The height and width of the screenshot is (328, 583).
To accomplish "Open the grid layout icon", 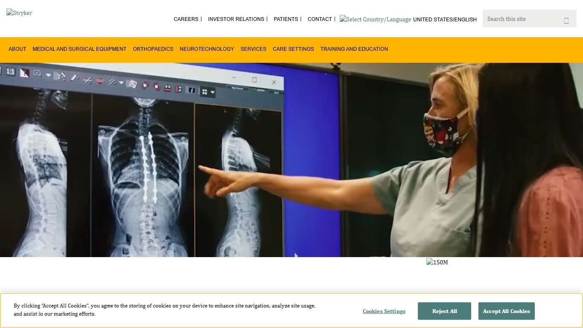I will (x=205, y=91).
